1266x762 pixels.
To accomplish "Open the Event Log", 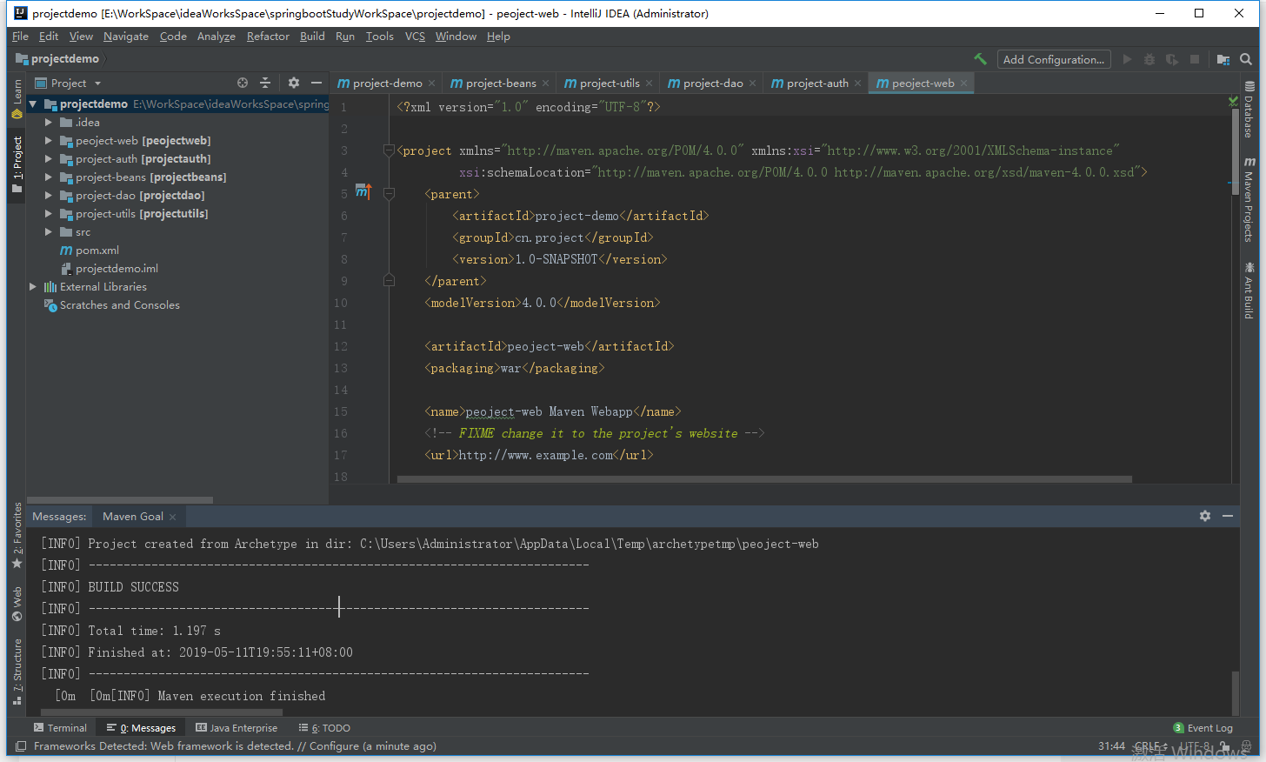I will click(1203, 728).
